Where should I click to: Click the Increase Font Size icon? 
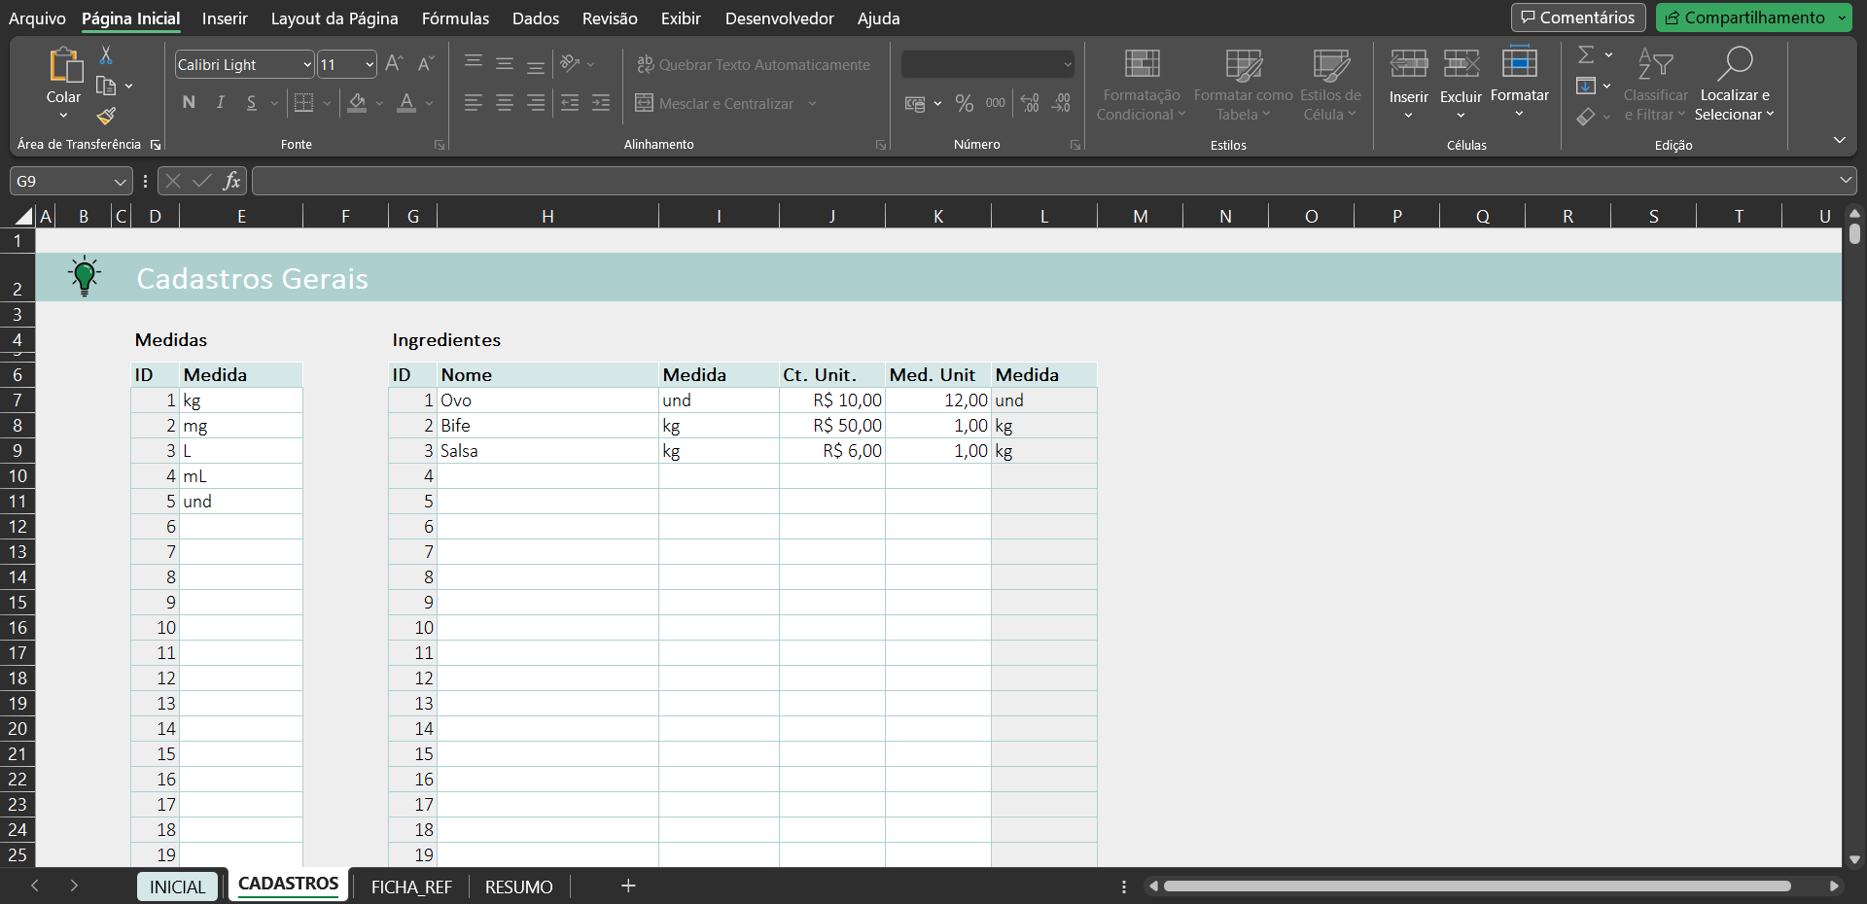coord(394,64)
